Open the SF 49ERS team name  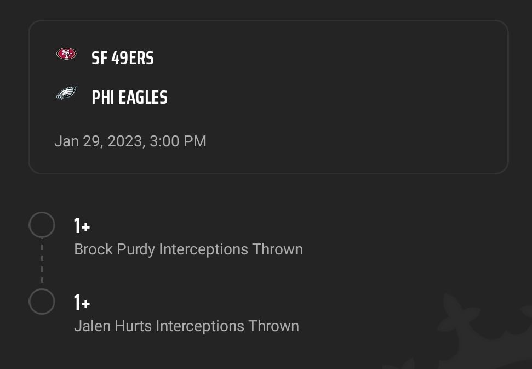pyautogui.click(x=123, y=58)
